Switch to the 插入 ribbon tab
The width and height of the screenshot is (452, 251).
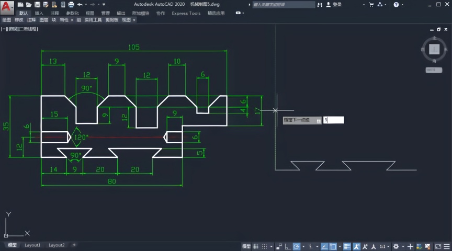point(39,13)
